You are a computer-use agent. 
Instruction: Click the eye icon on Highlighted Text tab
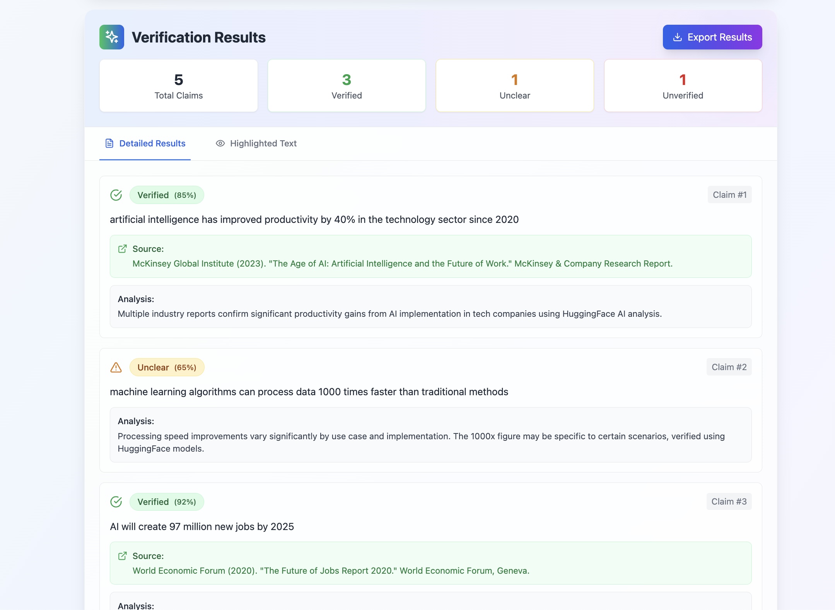(220, 143)
